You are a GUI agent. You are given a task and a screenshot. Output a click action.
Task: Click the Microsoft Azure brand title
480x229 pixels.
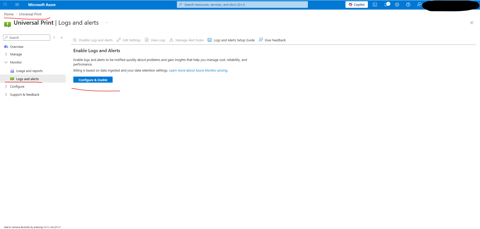coord(42,5)
